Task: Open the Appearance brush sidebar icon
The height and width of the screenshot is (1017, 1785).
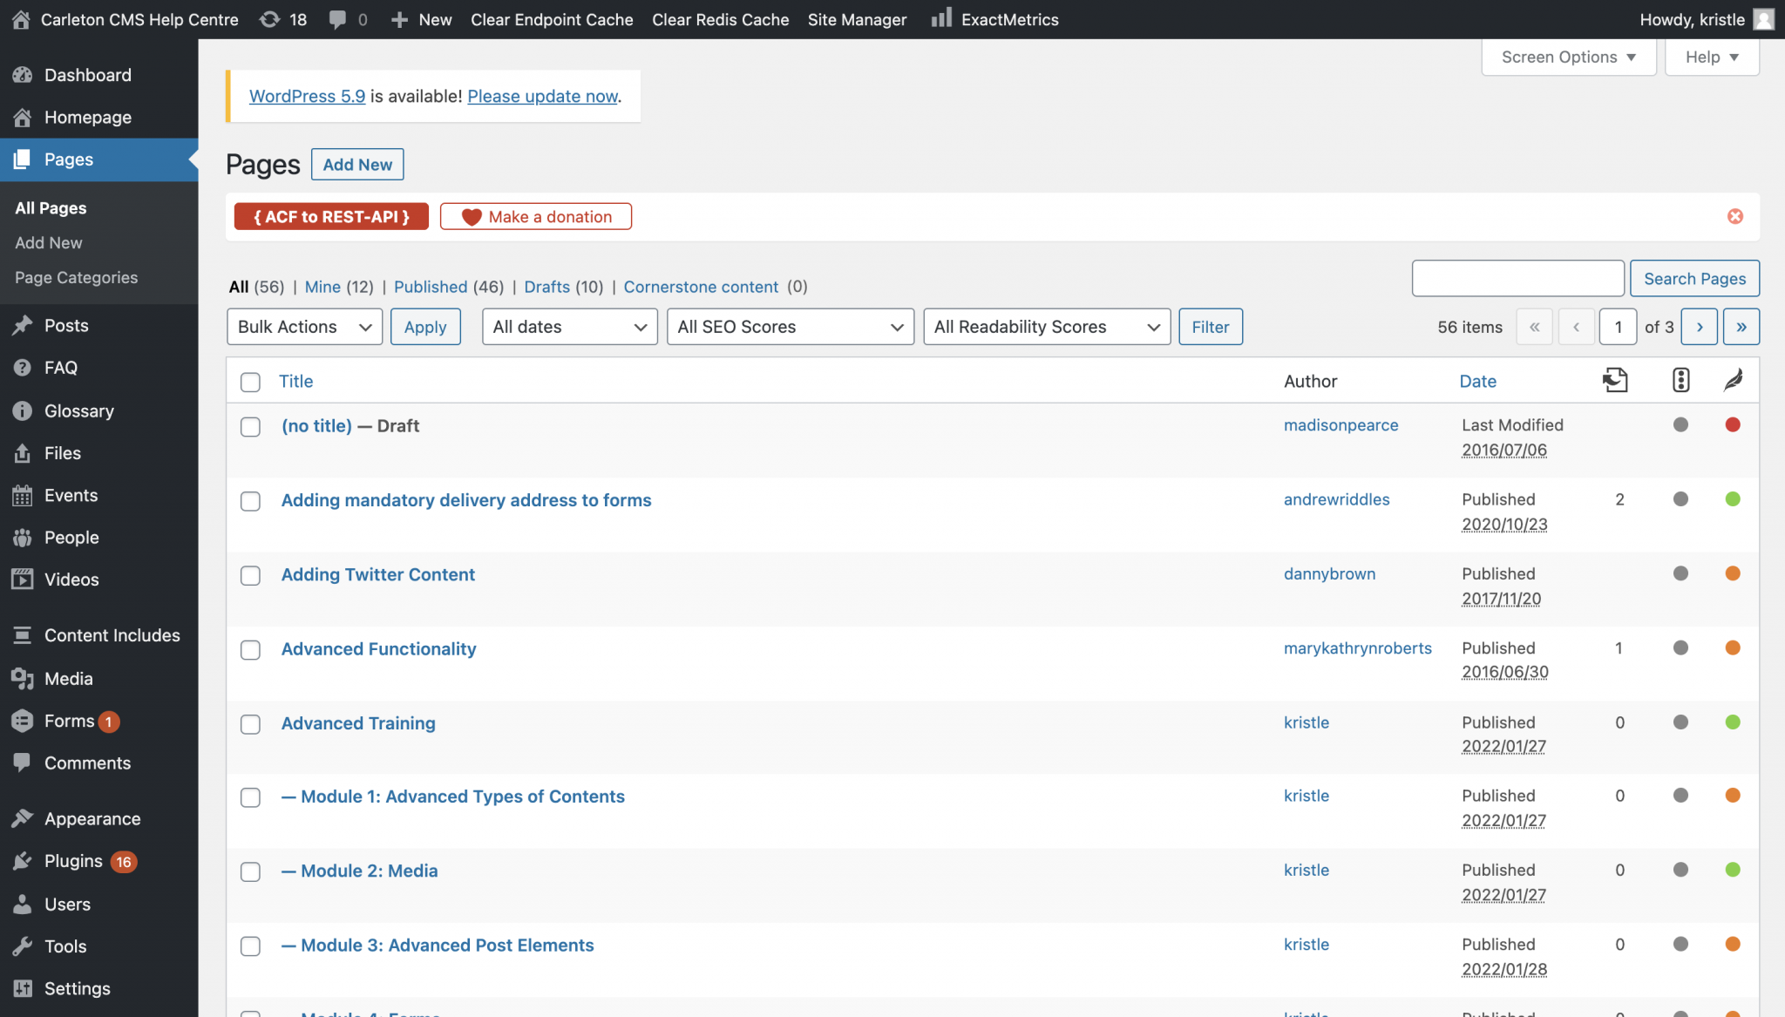Action: coord(23,818)
